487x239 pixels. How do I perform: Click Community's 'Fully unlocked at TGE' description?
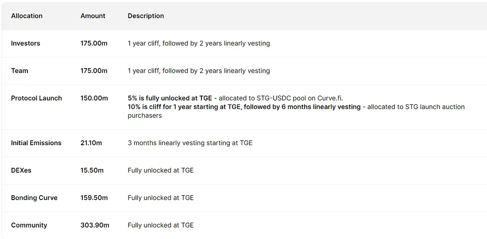point(161,225)
